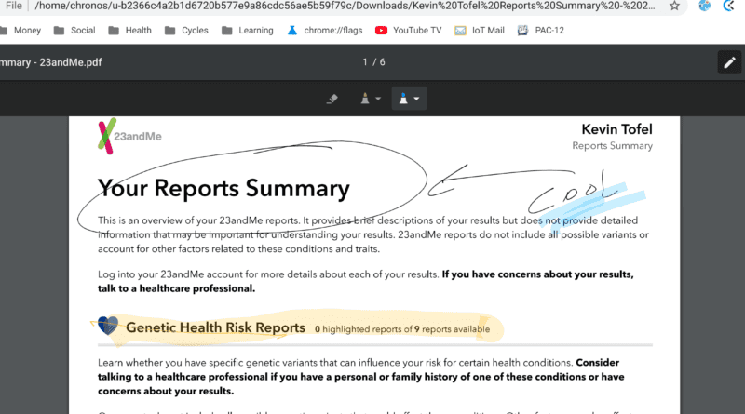Screen dimensions: 745x414
Task: Click the 'Reports Summary' subtitle under the name
Action: tap(612, 146)
